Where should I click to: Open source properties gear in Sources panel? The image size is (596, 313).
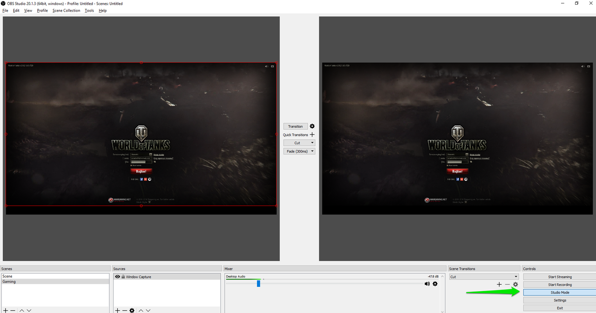[x=132, y=310]
